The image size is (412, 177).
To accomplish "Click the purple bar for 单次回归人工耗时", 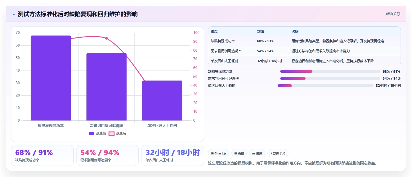I will pos(162,100).
